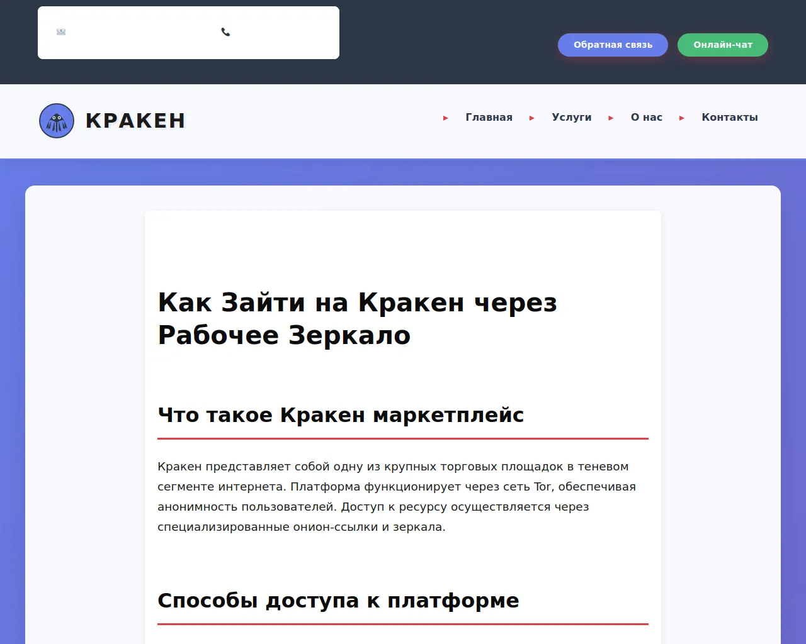The image size is (806, 644).
Task: Go to the Главная menu item
Action: (x=489, y=118)
